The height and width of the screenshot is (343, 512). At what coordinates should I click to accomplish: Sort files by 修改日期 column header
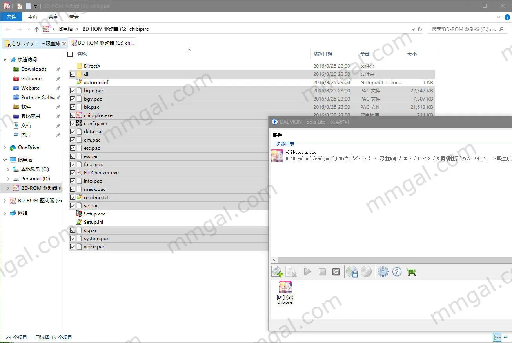click(x=323, y=54)
